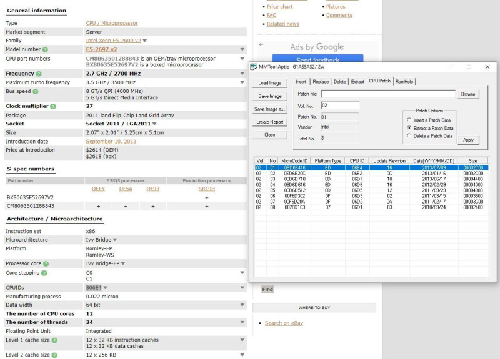Open the QF5A S-spec link

coord(126,189)
